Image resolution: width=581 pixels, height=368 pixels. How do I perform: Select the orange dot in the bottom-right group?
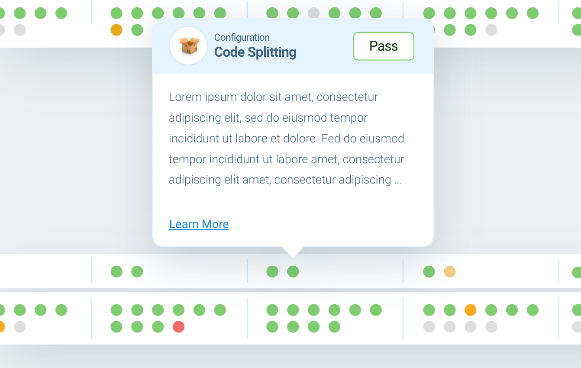point(470,310)
